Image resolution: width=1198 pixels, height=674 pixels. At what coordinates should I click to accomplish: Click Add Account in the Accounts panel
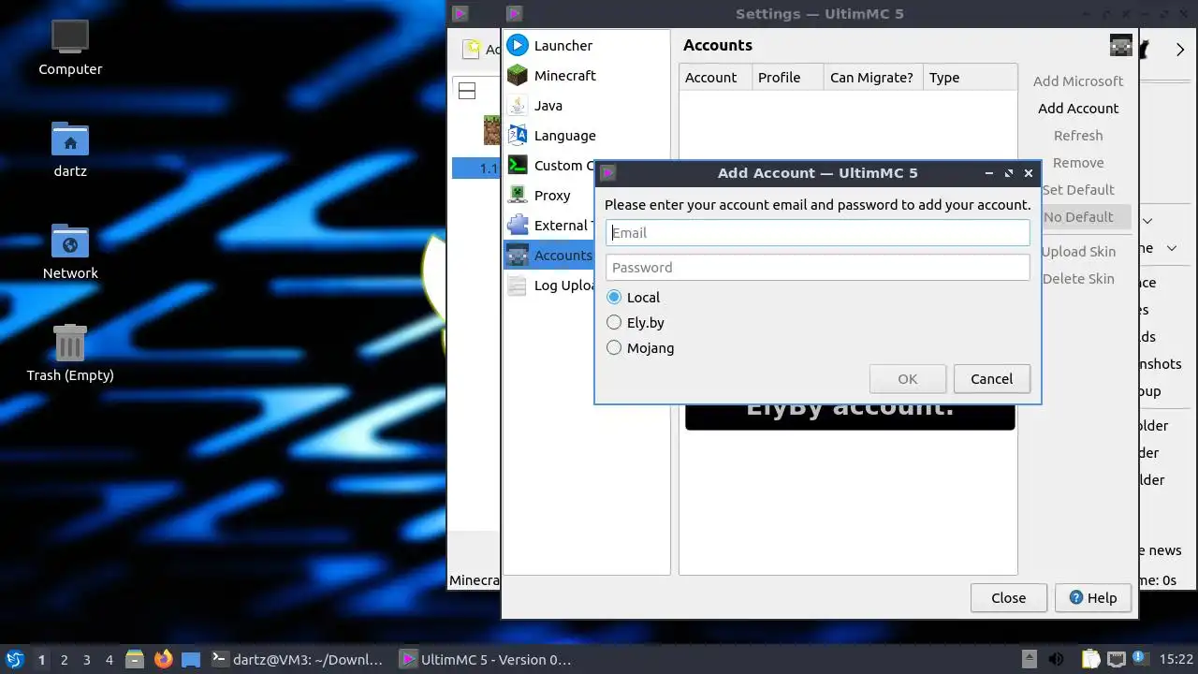click(1078, 108)
